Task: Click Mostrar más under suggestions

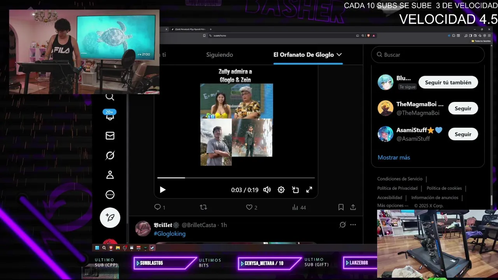Action: coord(394,157)
